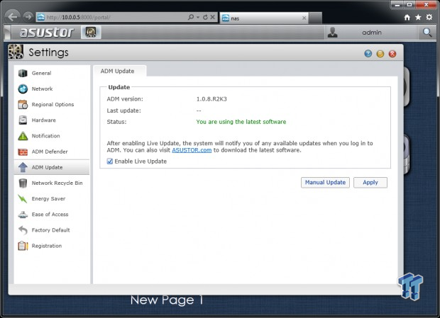Click the Energy Saver lightning icon
Screen dimensions: 440x318
(23, 199)
